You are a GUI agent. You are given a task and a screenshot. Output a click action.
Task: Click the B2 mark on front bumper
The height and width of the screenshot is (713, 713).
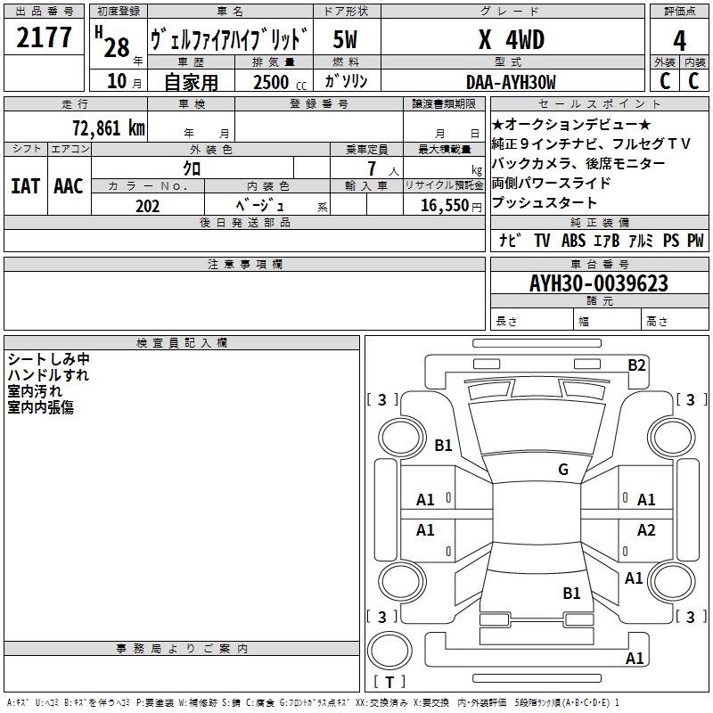pos(636,365)
